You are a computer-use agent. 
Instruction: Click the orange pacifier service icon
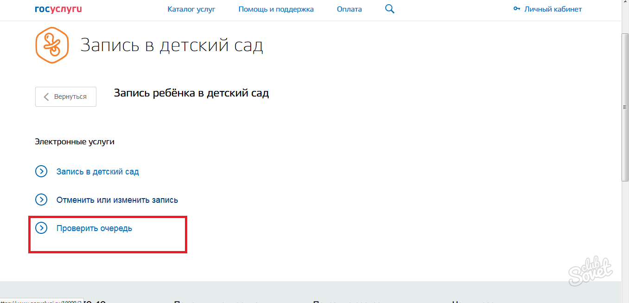[52, 45]
